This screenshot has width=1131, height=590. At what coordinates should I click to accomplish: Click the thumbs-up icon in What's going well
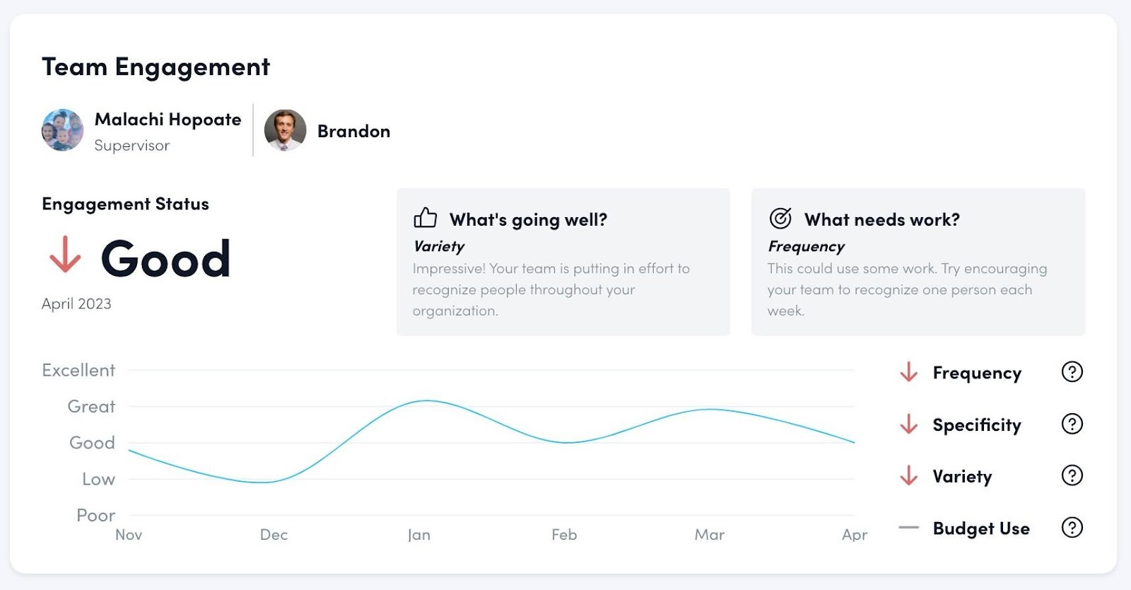[425, 218]
